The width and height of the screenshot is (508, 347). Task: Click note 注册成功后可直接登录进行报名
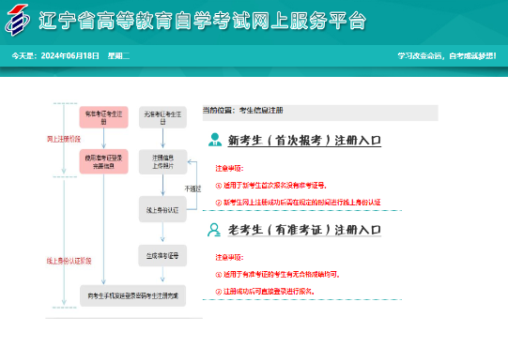(265, 292)
